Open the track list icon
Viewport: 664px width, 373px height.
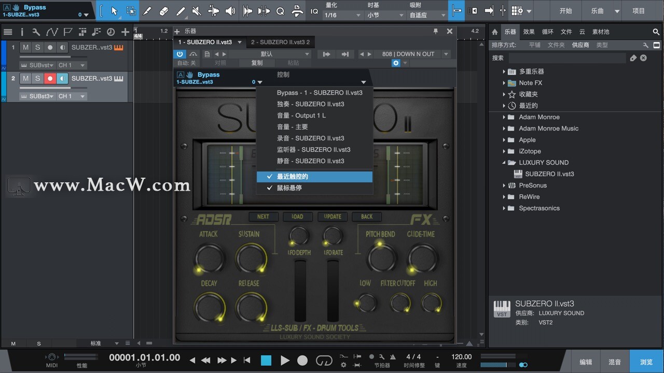click(8, 32)
